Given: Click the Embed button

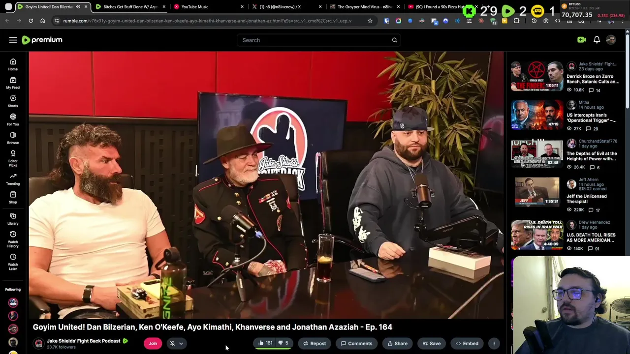Looking at the screenshot, I should pos(467,344).
